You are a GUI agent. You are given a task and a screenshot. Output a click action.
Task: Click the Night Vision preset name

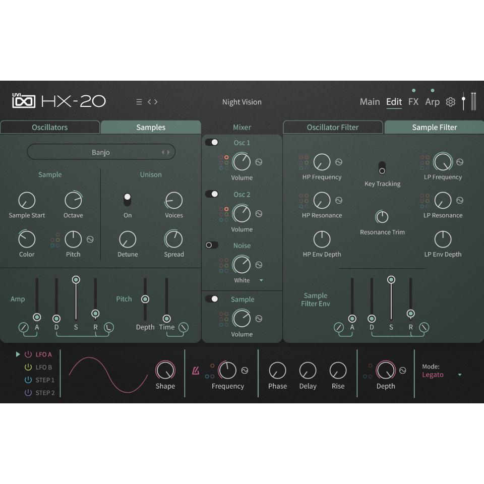[x=241, y=102]
